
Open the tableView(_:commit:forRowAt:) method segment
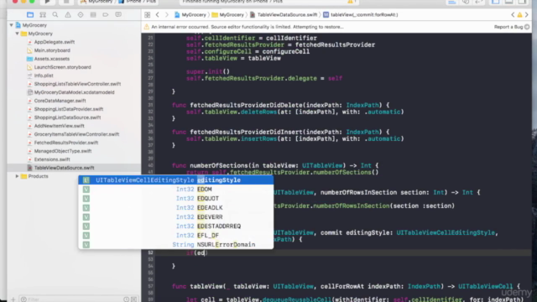(x=360, y=15)
